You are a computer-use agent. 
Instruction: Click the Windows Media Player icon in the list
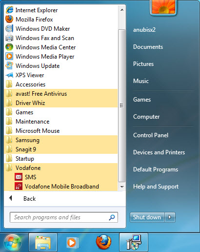[x=9, y=57]
